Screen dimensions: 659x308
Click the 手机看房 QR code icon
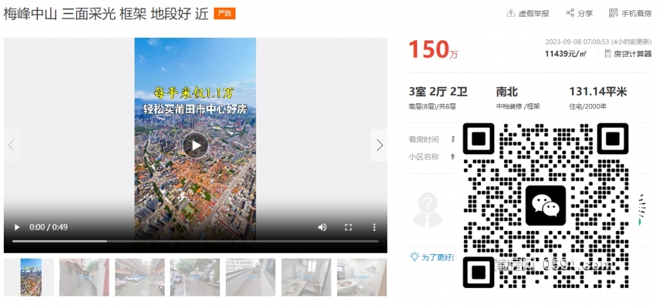(613, 13)
